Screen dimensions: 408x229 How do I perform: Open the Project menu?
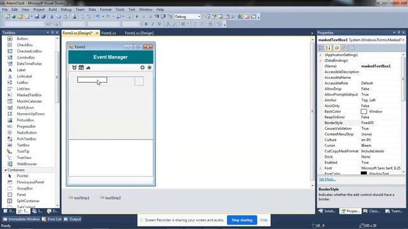(39, 10)
